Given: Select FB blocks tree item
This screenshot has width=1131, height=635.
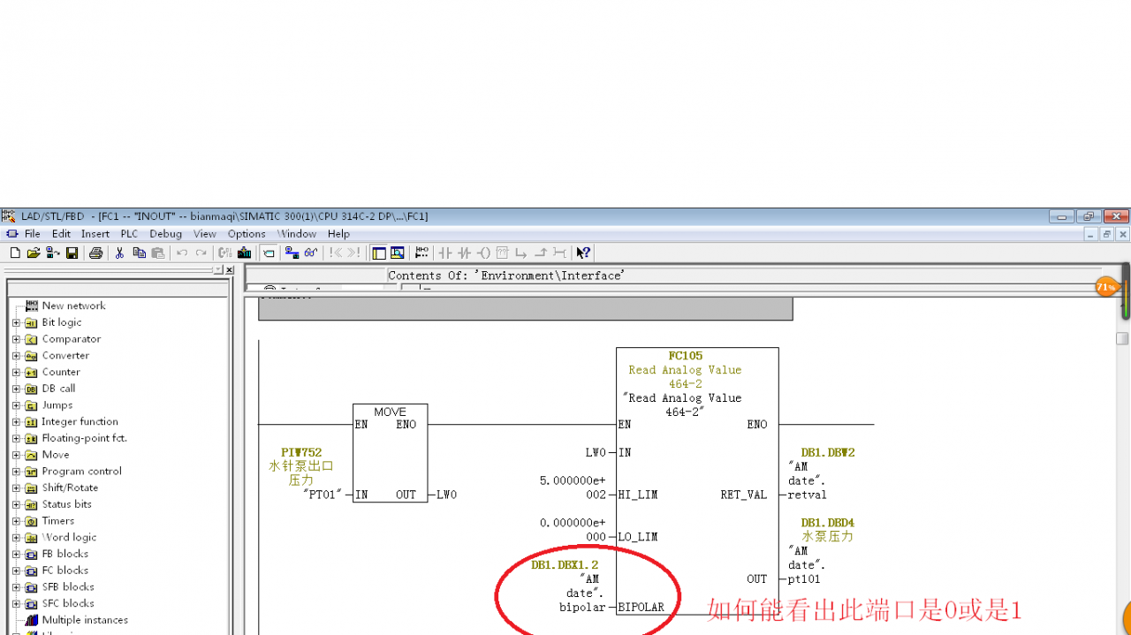Looking at the screenshot, I should tap(65, 554).
